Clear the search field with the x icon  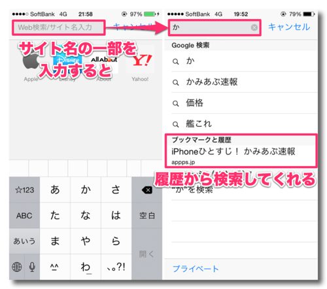pos(254,27)
